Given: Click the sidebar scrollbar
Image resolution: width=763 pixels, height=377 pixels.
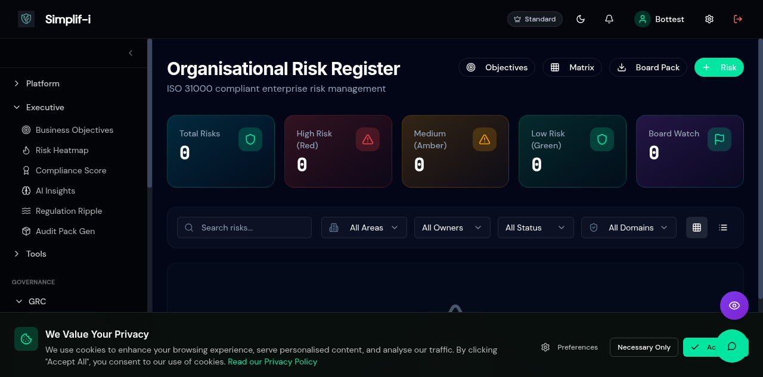Looking at the screenshot, I should click(x=150, y=113).
